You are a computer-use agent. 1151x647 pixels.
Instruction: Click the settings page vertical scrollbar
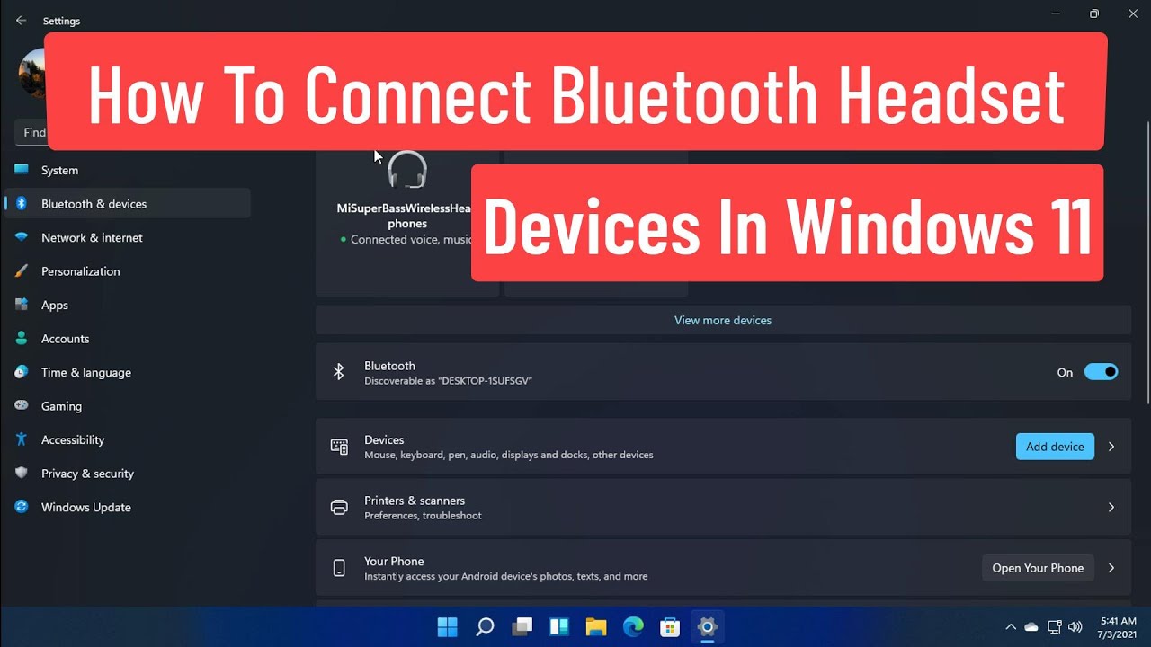tap(1147, 261)
